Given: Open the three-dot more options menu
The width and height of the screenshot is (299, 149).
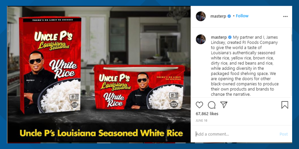Looking at the screenshot, I should click(285, 16).
